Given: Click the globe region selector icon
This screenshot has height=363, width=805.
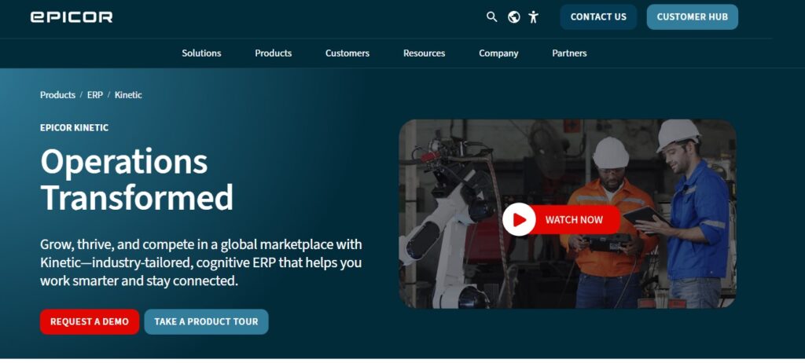Looking at the screenshot, I should (514, 16).
